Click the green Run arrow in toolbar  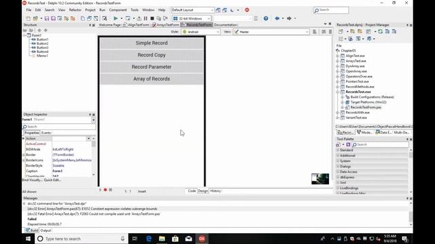click(116, 18)
